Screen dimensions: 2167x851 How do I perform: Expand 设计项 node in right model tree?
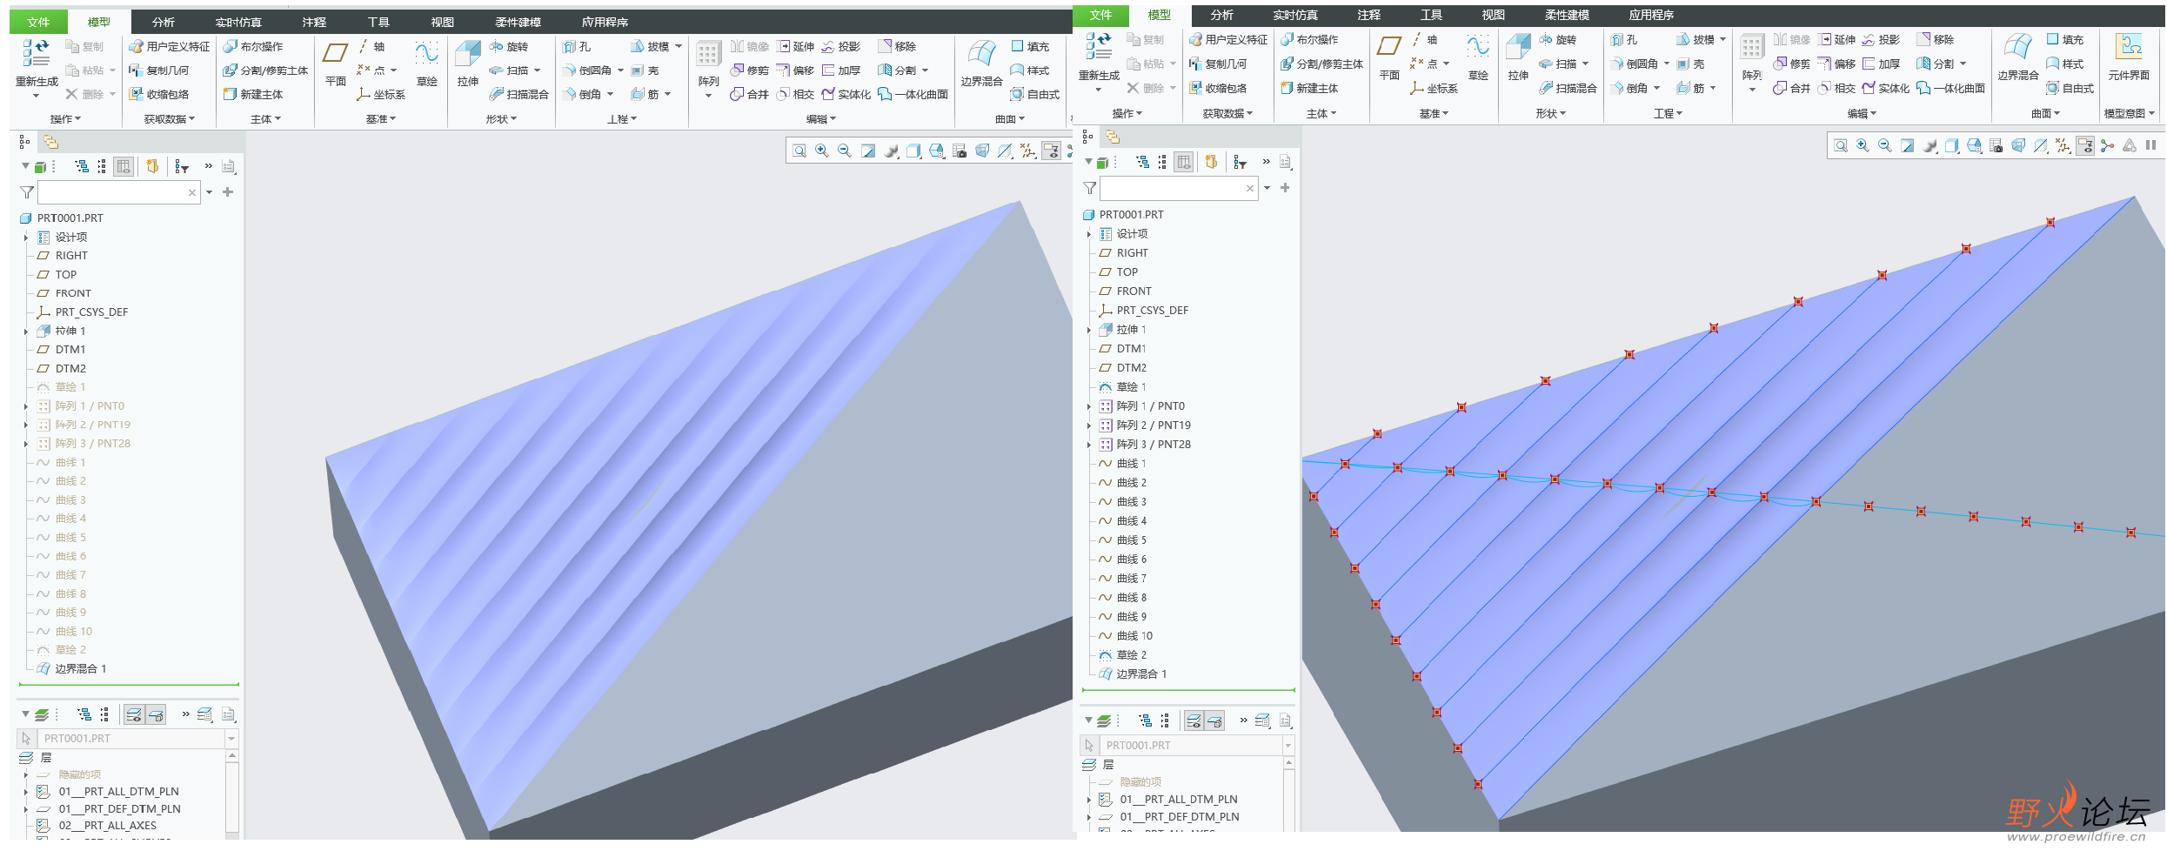point(1088,234)
